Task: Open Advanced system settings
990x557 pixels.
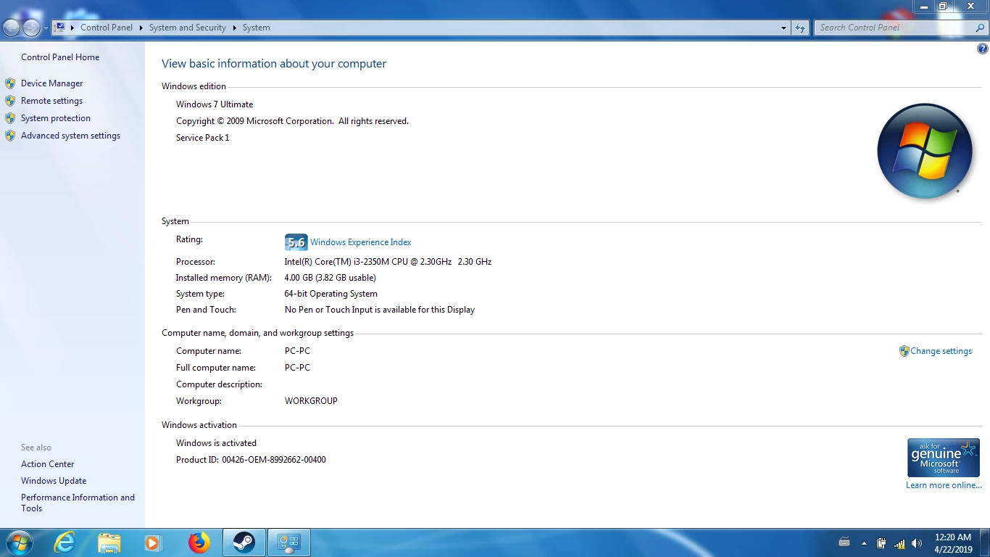Action: pyautogui.click(x=71, y=136)
